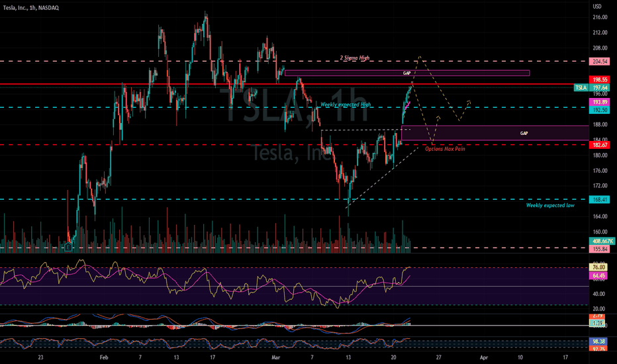Click the 180.00 price axis label
617x364 pixels.
(600, 155)
